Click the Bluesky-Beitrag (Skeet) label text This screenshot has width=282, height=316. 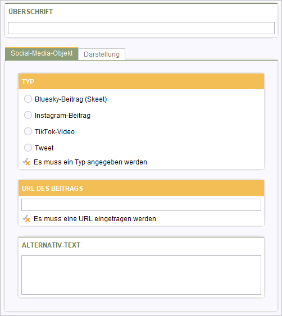[71, 99]
